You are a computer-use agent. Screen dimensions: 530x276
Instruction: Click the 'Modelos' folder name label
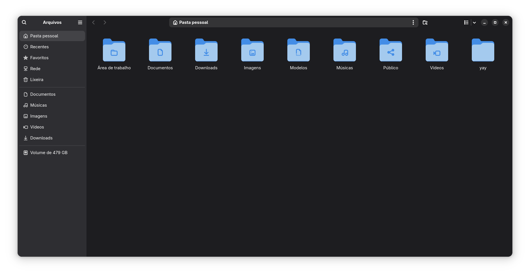pyautogui.click(x=299, y=68)
